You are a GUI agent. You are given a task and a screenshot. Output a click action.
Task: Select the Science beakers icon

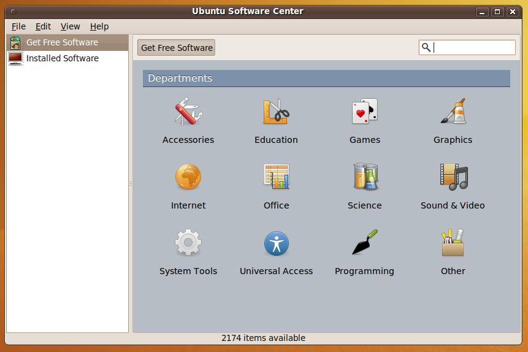coord(364,178)
